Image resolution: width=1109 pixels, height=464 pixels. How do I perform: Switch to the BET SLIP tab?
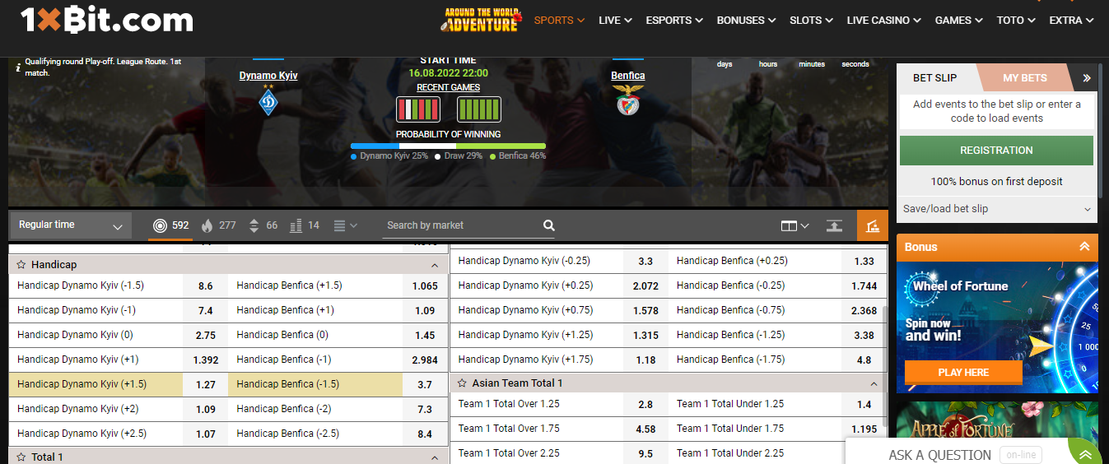click(935, 78)
